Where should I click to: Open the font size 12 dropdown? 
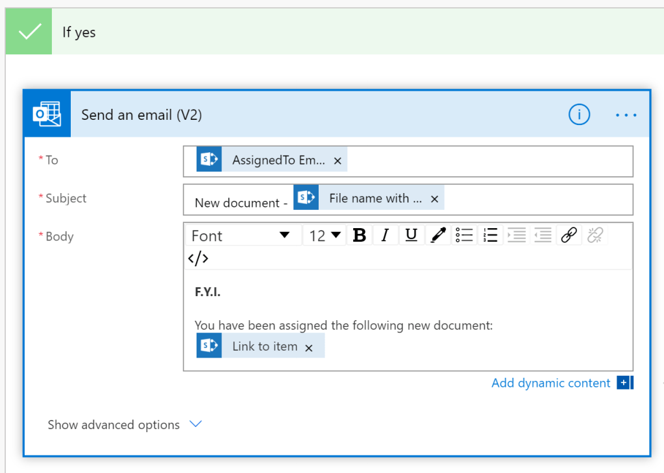tap(325, 236)
